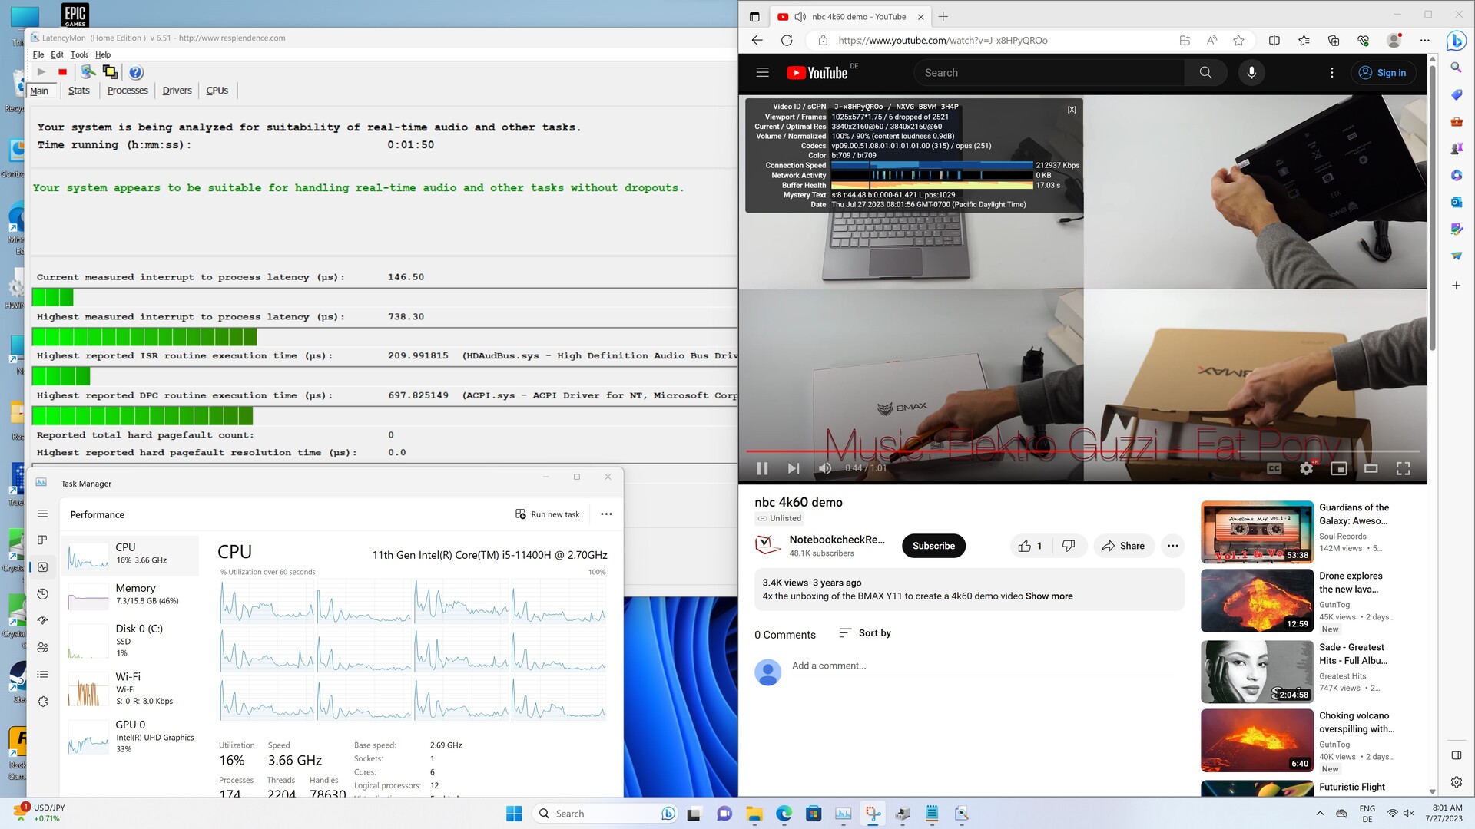
Task: Click the Subscribe button
Action: 933,546
